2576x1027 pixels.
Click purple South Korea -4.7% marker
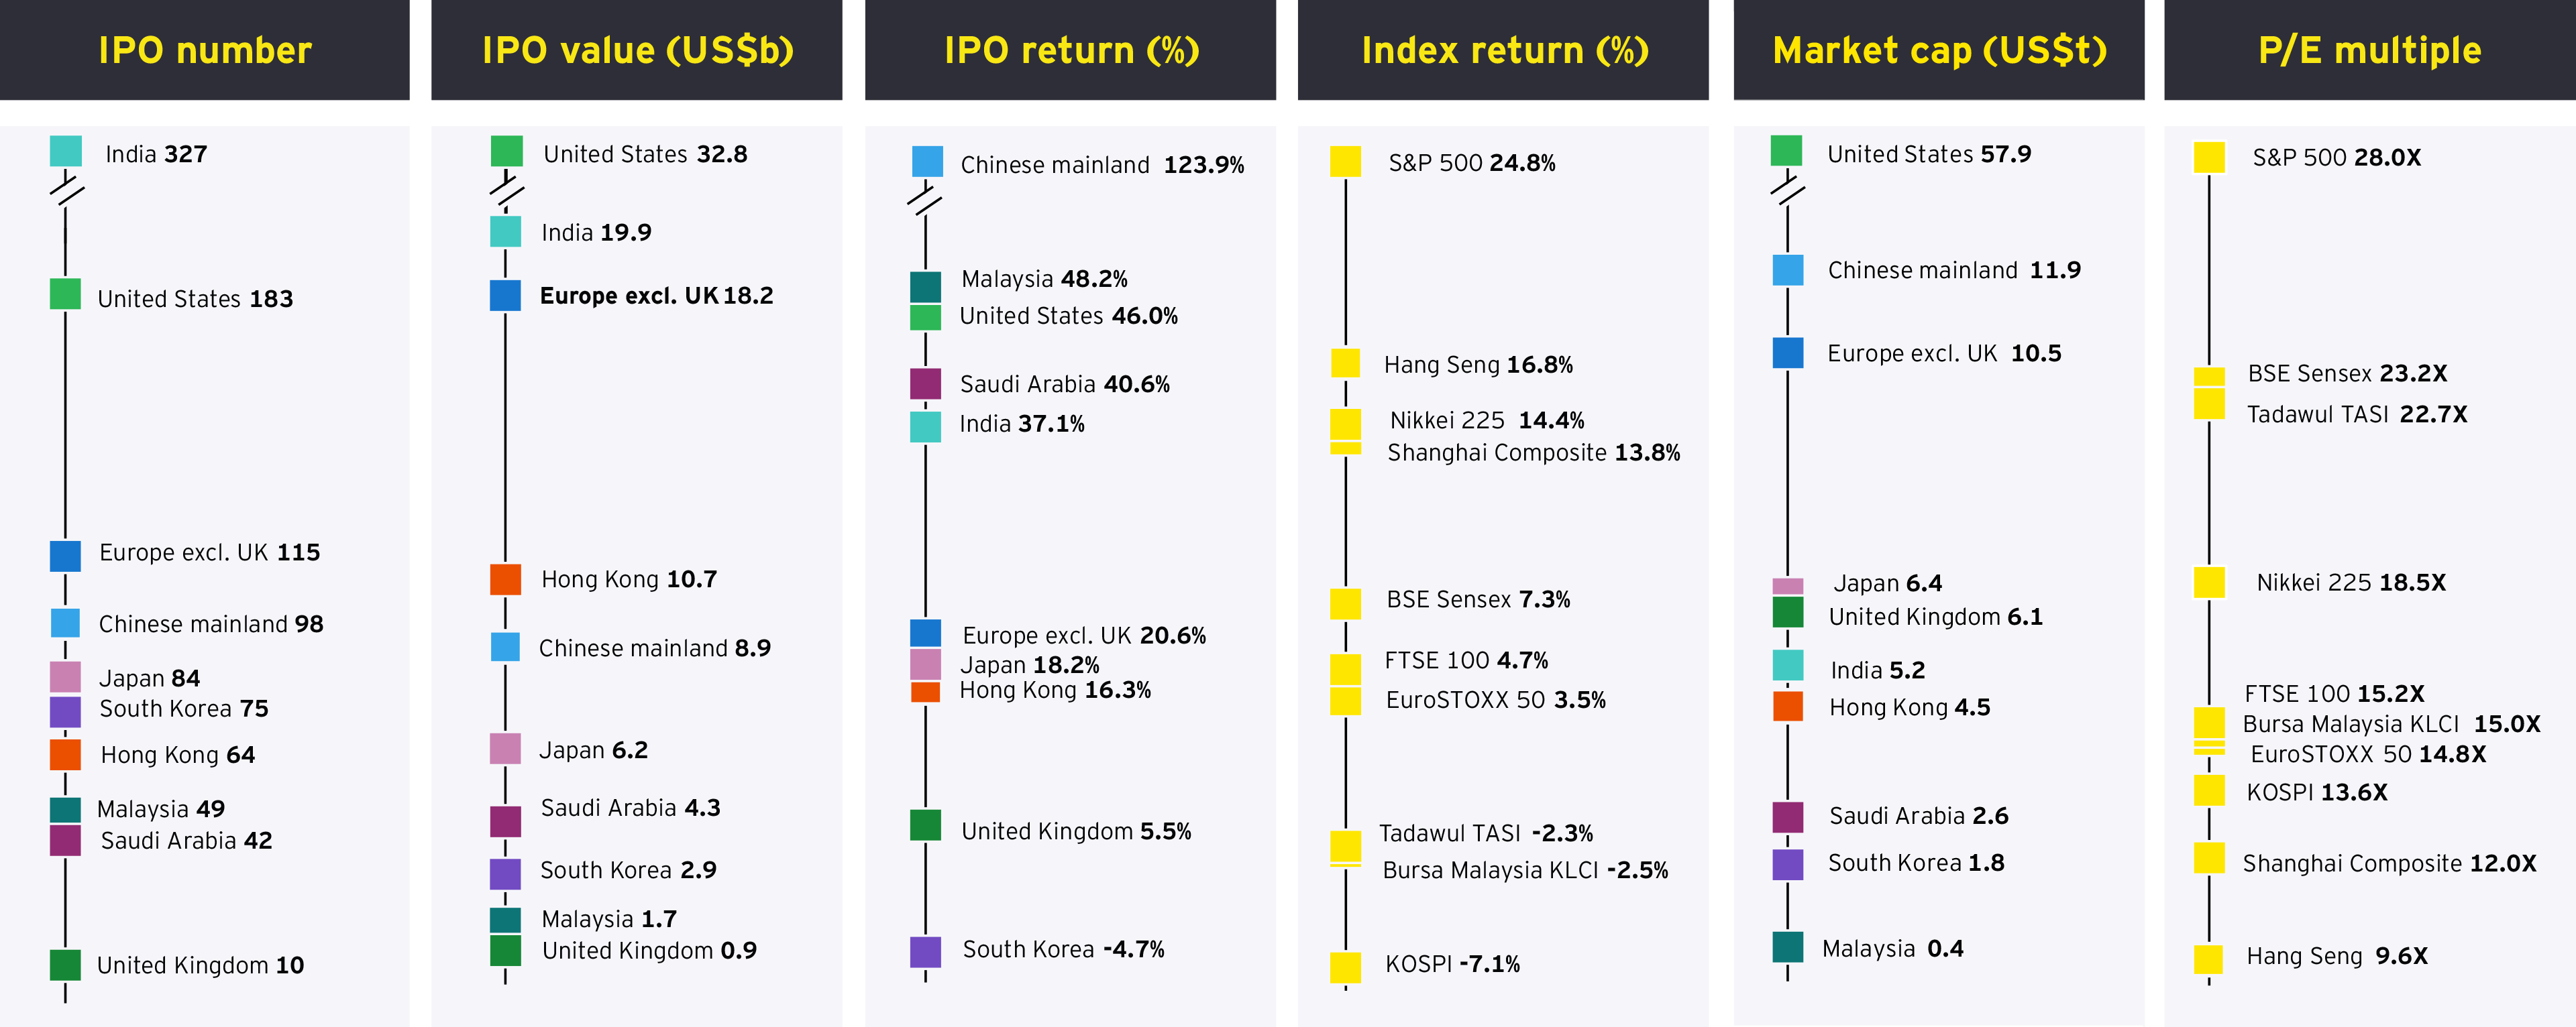coord(925,951)
